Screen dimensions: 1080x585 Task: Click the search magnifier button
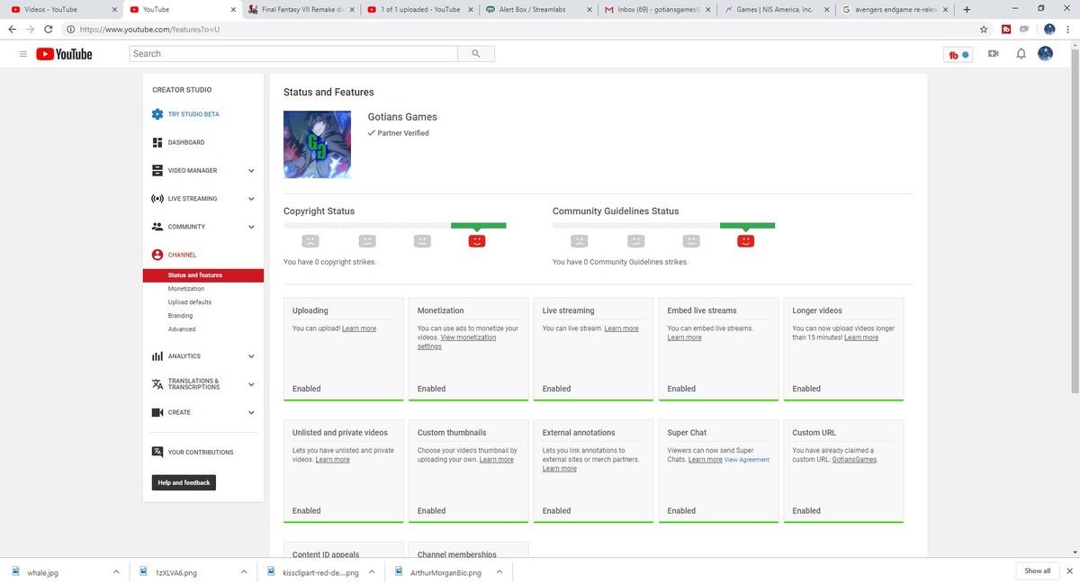pos(475,54)
